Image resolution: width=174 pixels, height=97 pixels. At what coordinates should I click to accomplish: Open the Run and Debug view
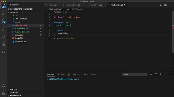click(4, 29)
